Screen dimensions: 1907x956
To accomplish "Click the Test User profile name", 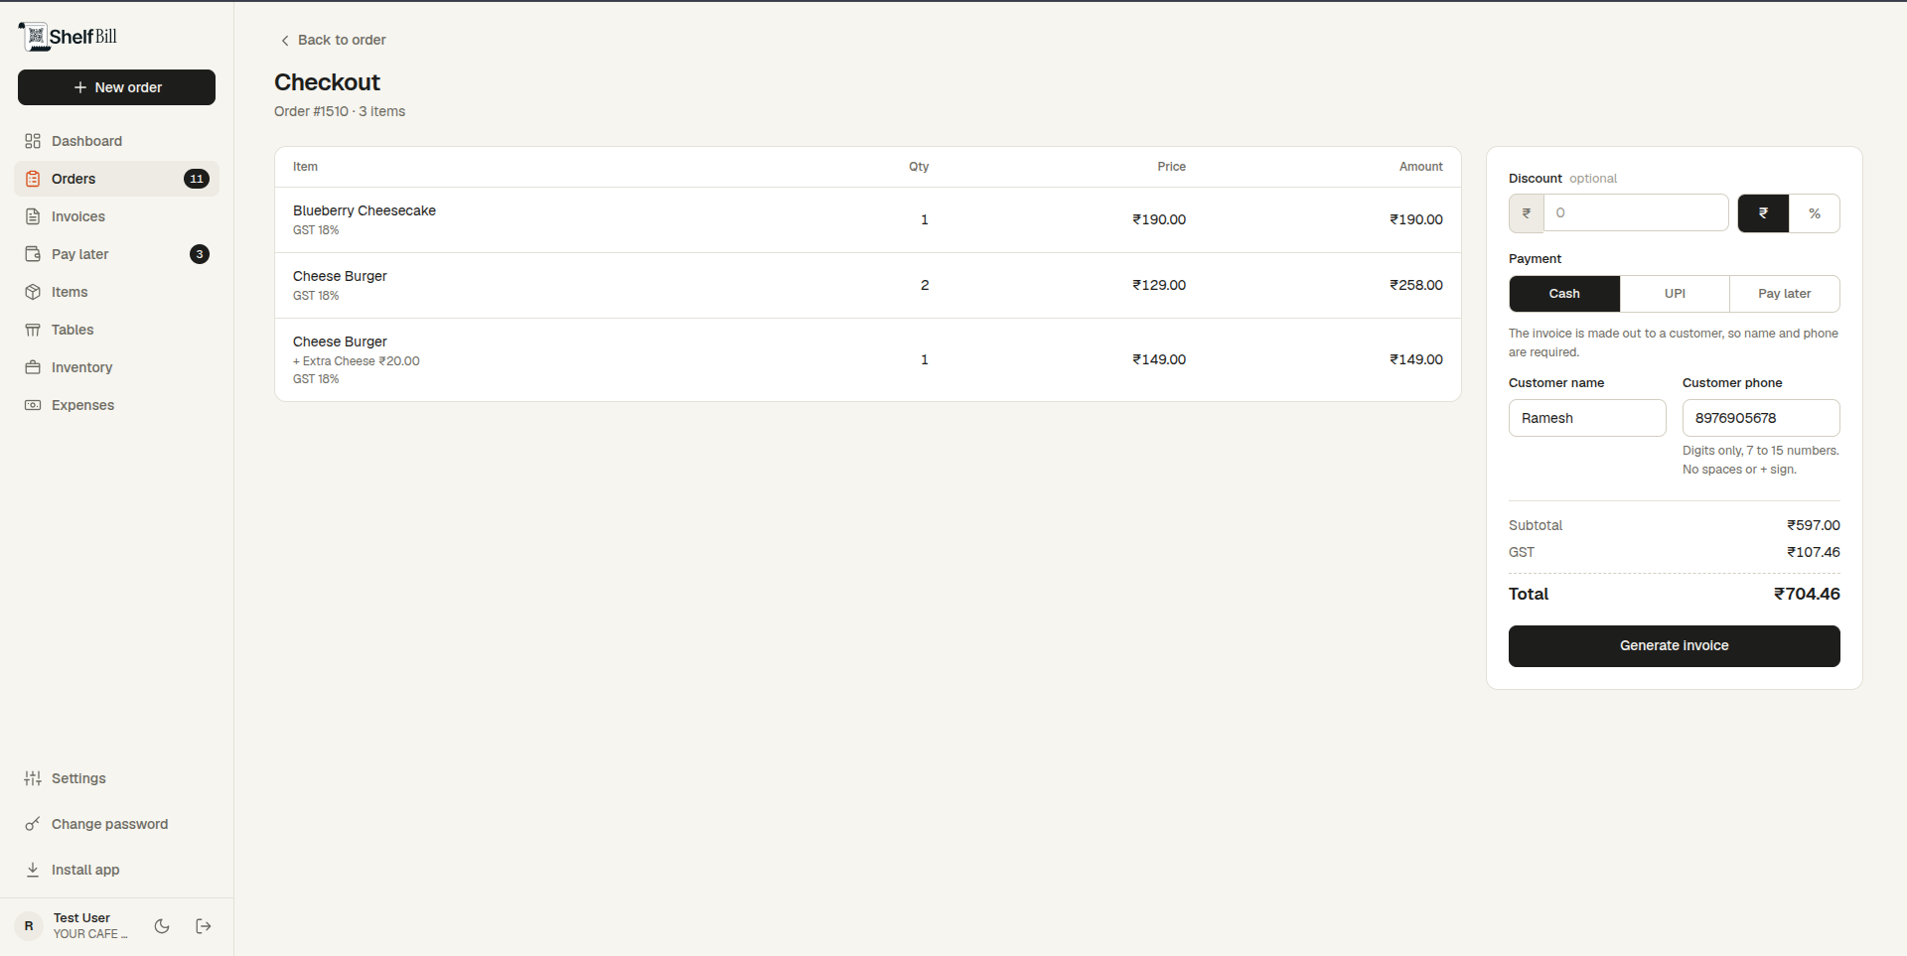I will tap(81, 918).
